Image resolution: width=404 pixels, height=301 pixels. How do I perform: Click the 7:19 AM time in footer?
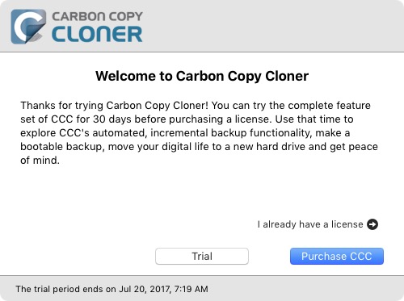pos(191,289)
